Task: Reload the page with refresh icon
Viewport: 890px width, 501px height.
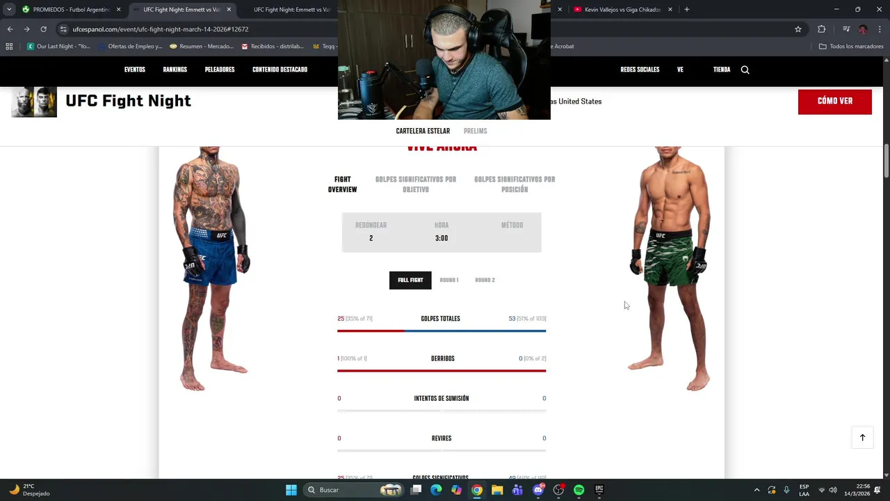Action: pos(43,29)
